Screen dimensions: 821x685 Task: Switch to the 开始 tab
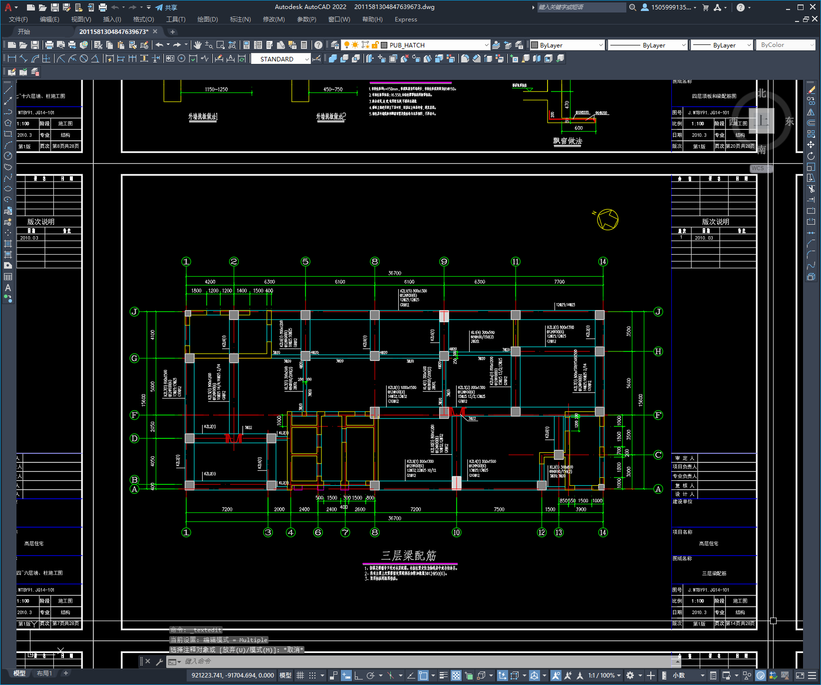[x=24, y=31]
